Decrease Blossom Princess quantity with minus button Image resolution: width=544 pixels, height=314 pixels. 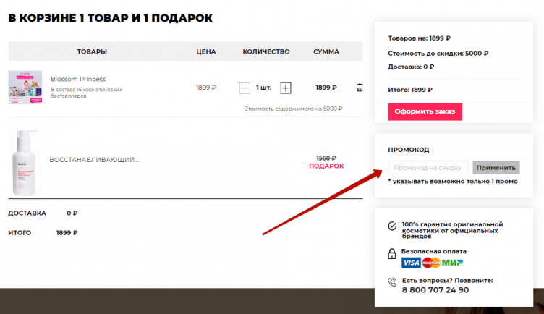click(245, 88)
